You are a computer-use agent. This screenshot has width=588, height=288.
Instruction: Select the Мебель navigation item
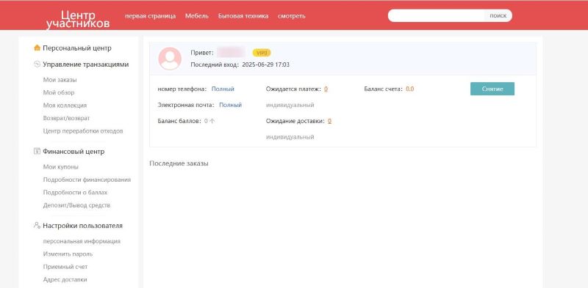[x=197, y=16]
